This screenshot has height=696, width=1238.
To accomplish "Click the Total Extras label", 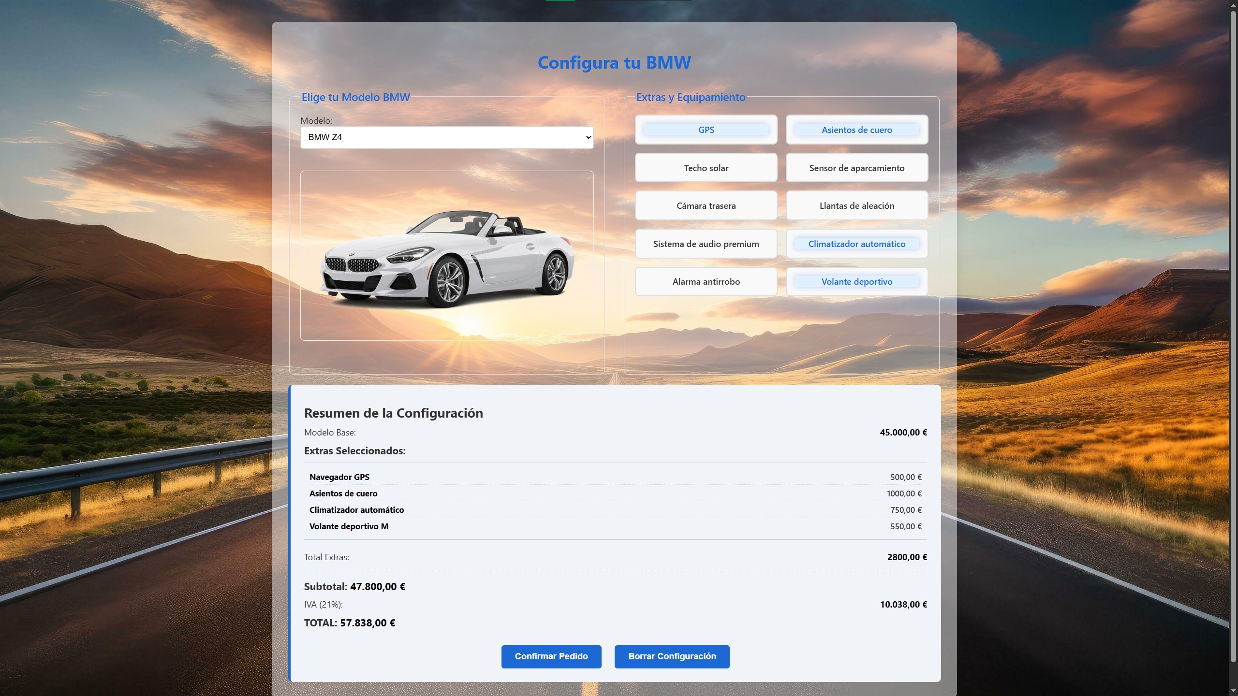I will pyautogui.click(x=326, y=557).
